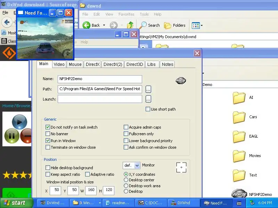Click in the Name field NFSHP2Demo

[x=100, y=79]
